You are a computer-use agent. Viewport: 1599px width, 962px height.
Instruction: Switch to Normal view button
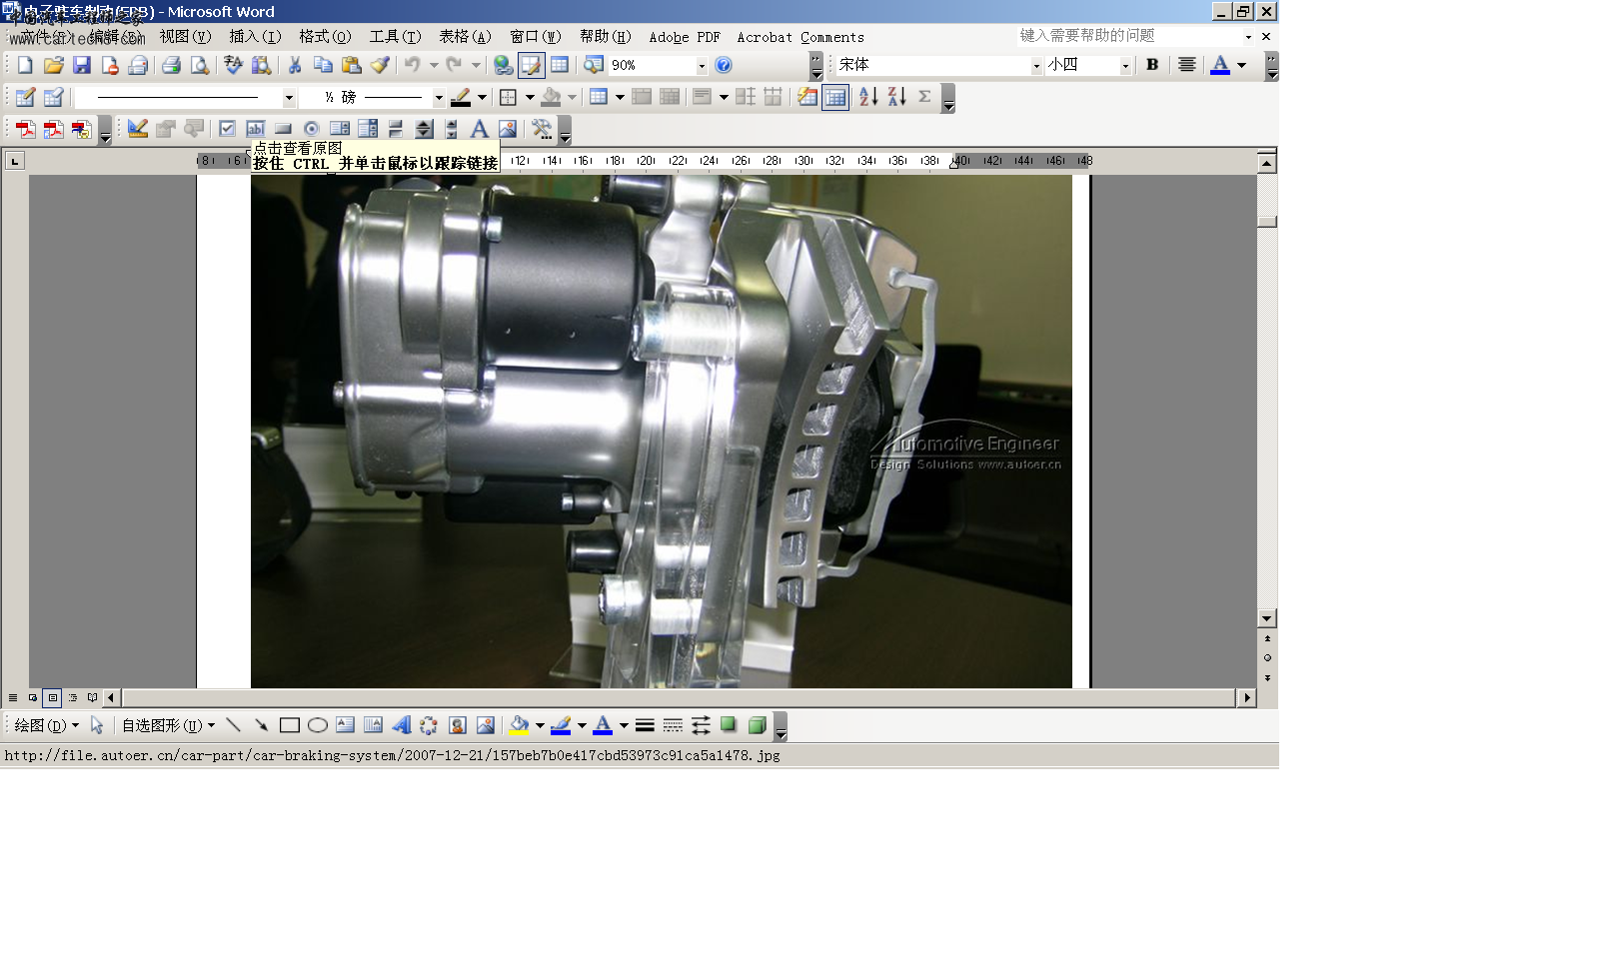click(x=13, y=698)
